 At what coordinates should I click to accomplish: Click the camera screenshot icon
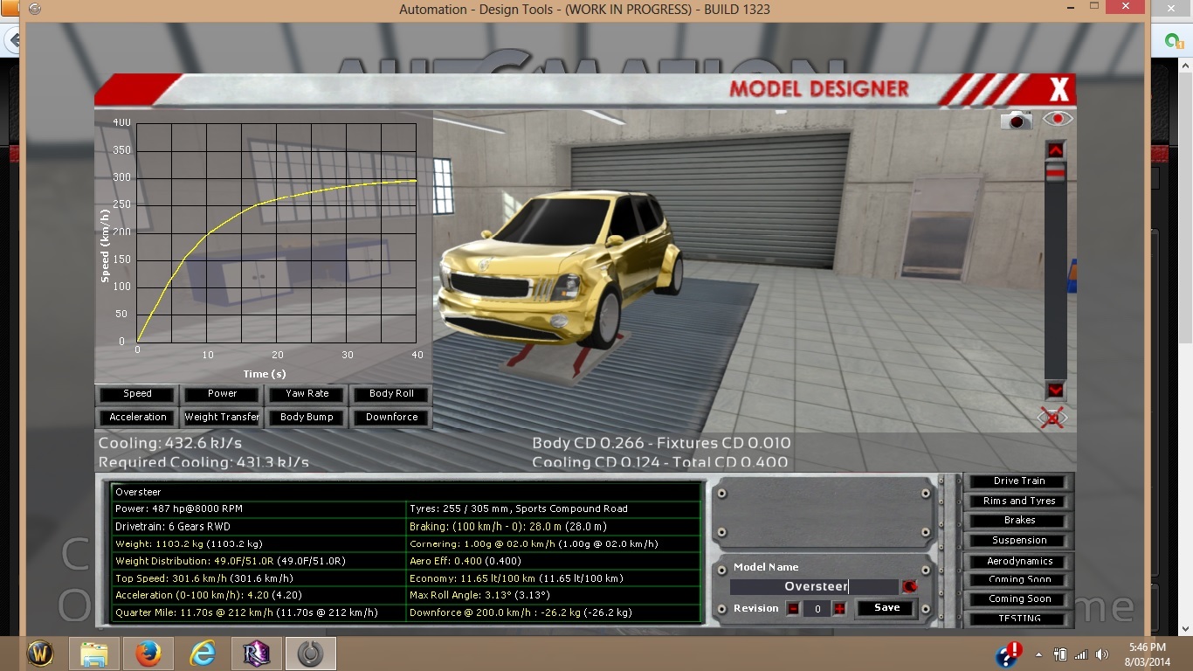point(1016,120)
